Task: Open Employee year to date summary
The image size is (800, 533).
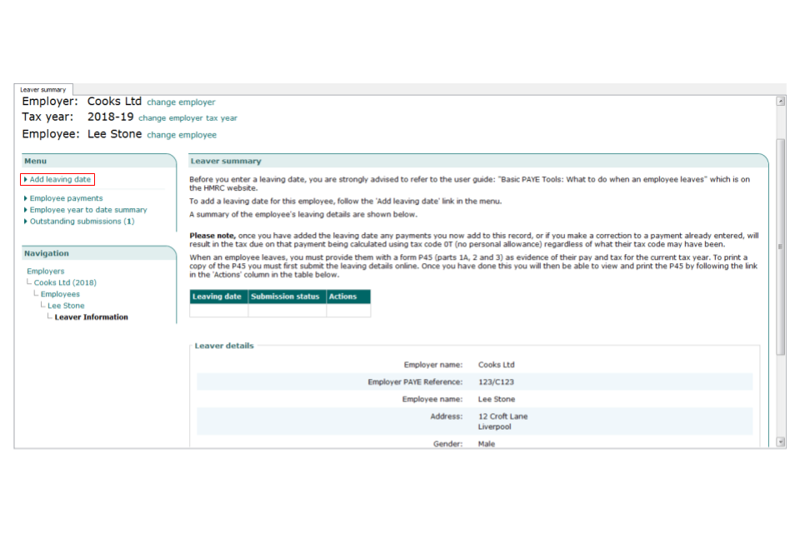Action: [88, 210]
